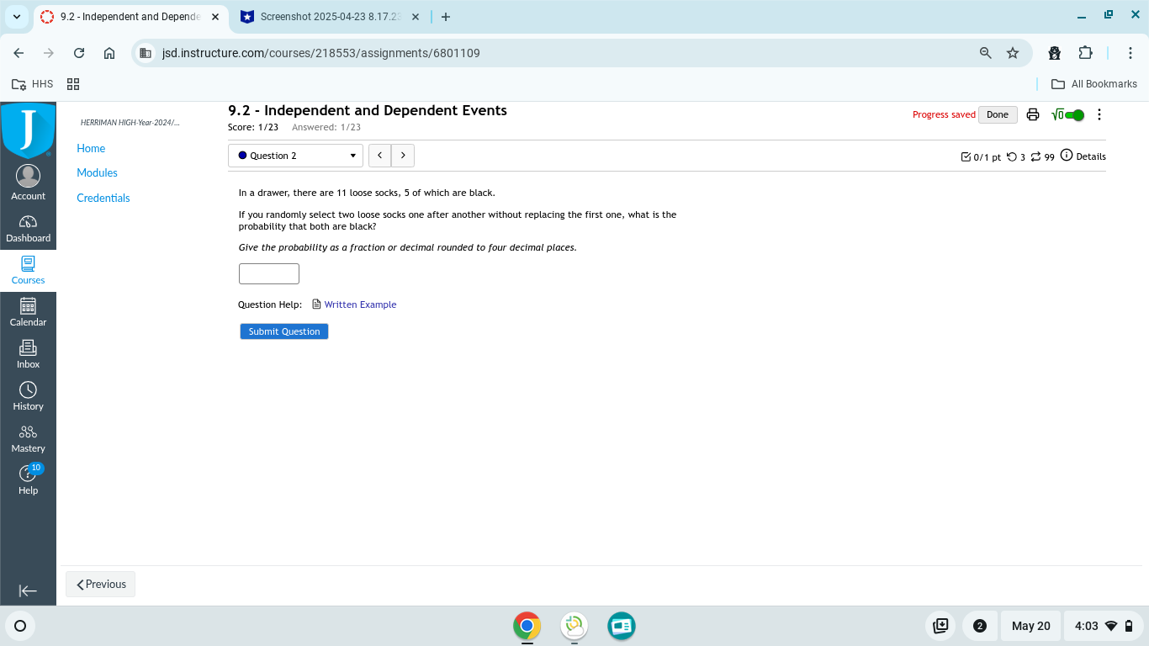
Task: Open the apps grid shortcut
Action: coord(73,84)
